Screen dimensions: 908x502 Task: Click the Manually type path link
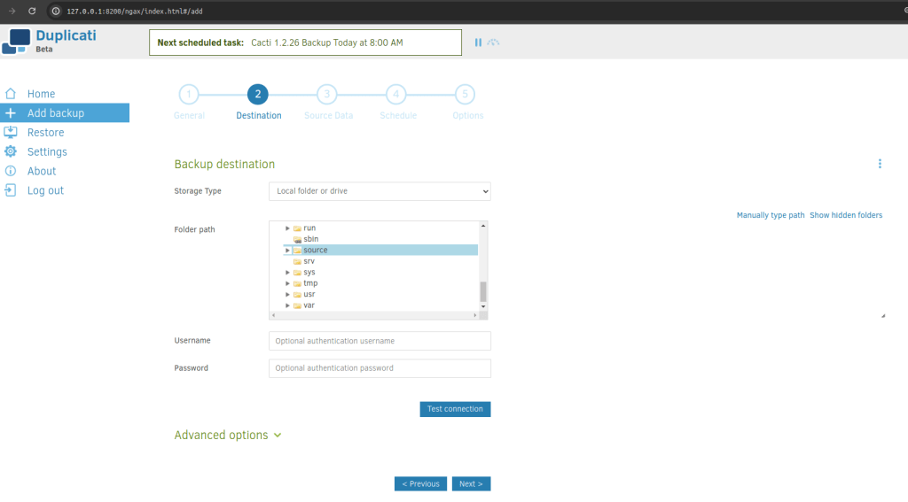(x=771, y=215)
